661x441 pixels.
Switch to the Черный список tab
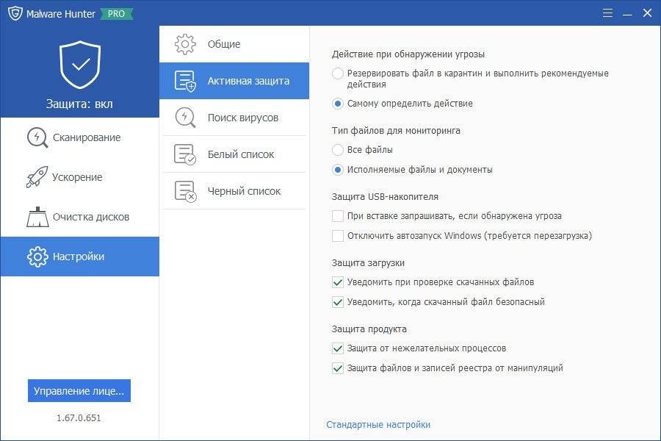(234, 191)
